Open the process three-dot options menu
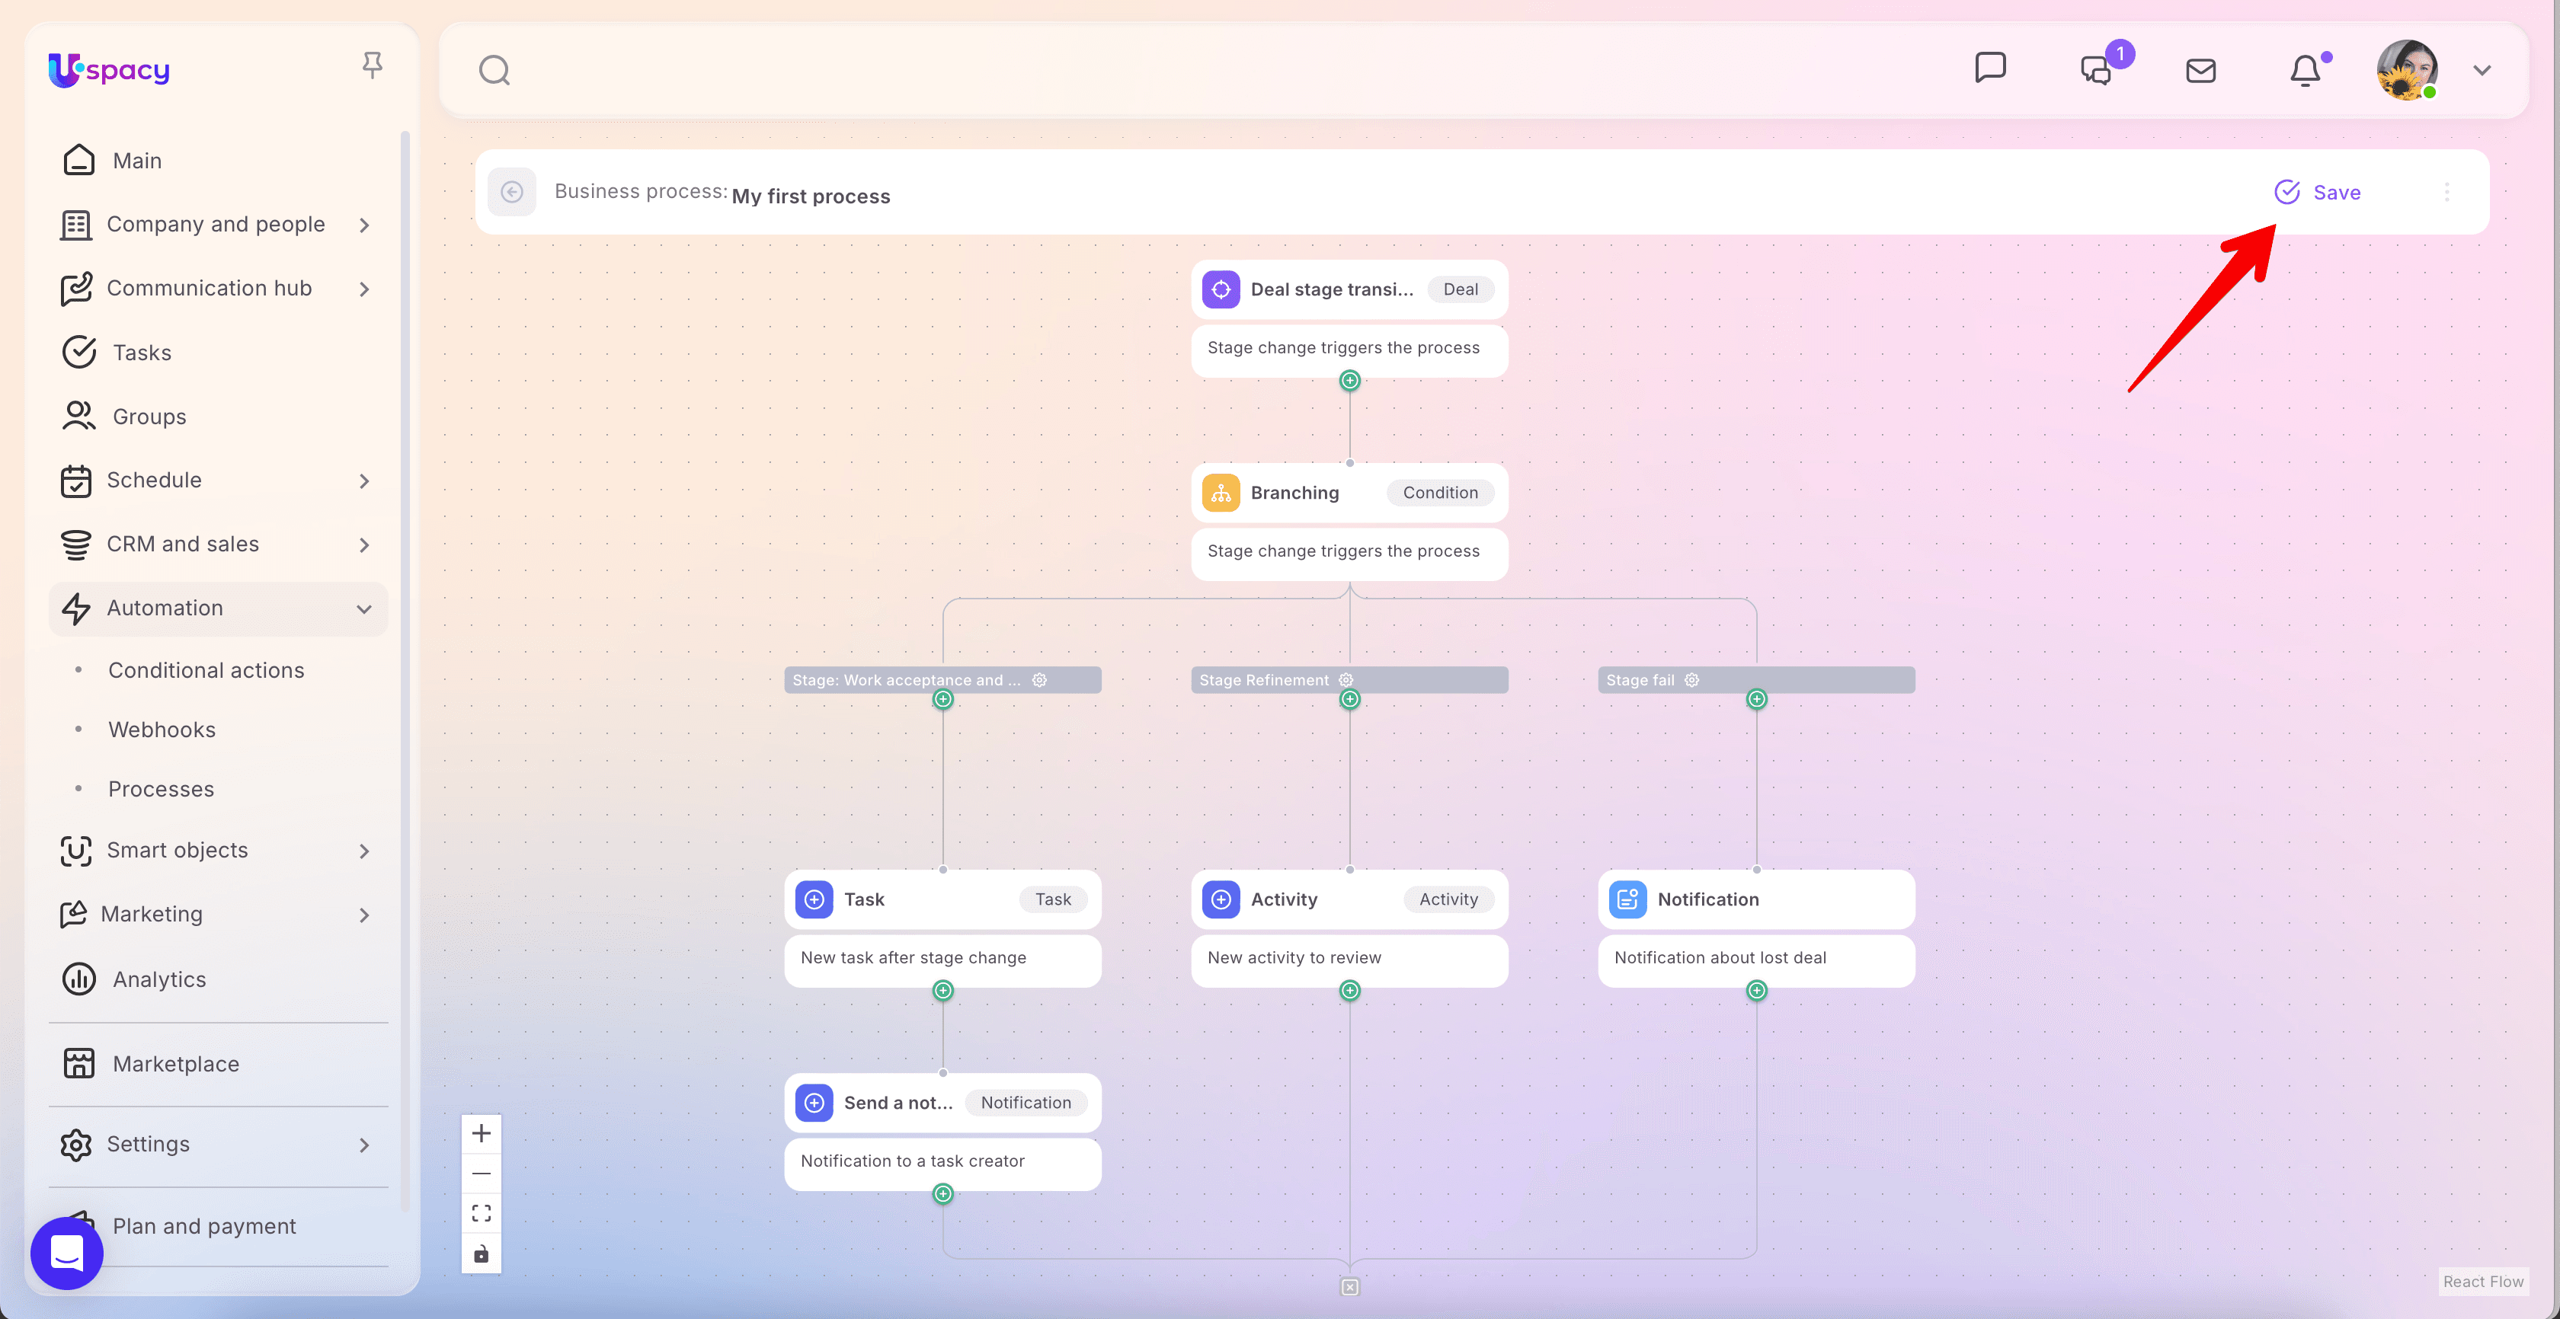The width and height of the screenshot is (2560, 1319). (2446, 192)
